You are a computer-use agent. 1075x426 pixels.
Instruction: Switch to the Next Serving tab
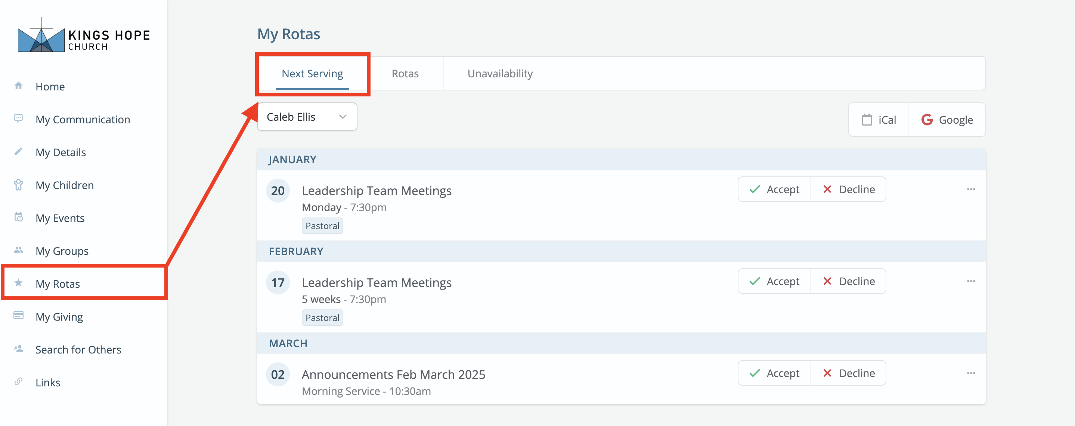pos(312,74)
